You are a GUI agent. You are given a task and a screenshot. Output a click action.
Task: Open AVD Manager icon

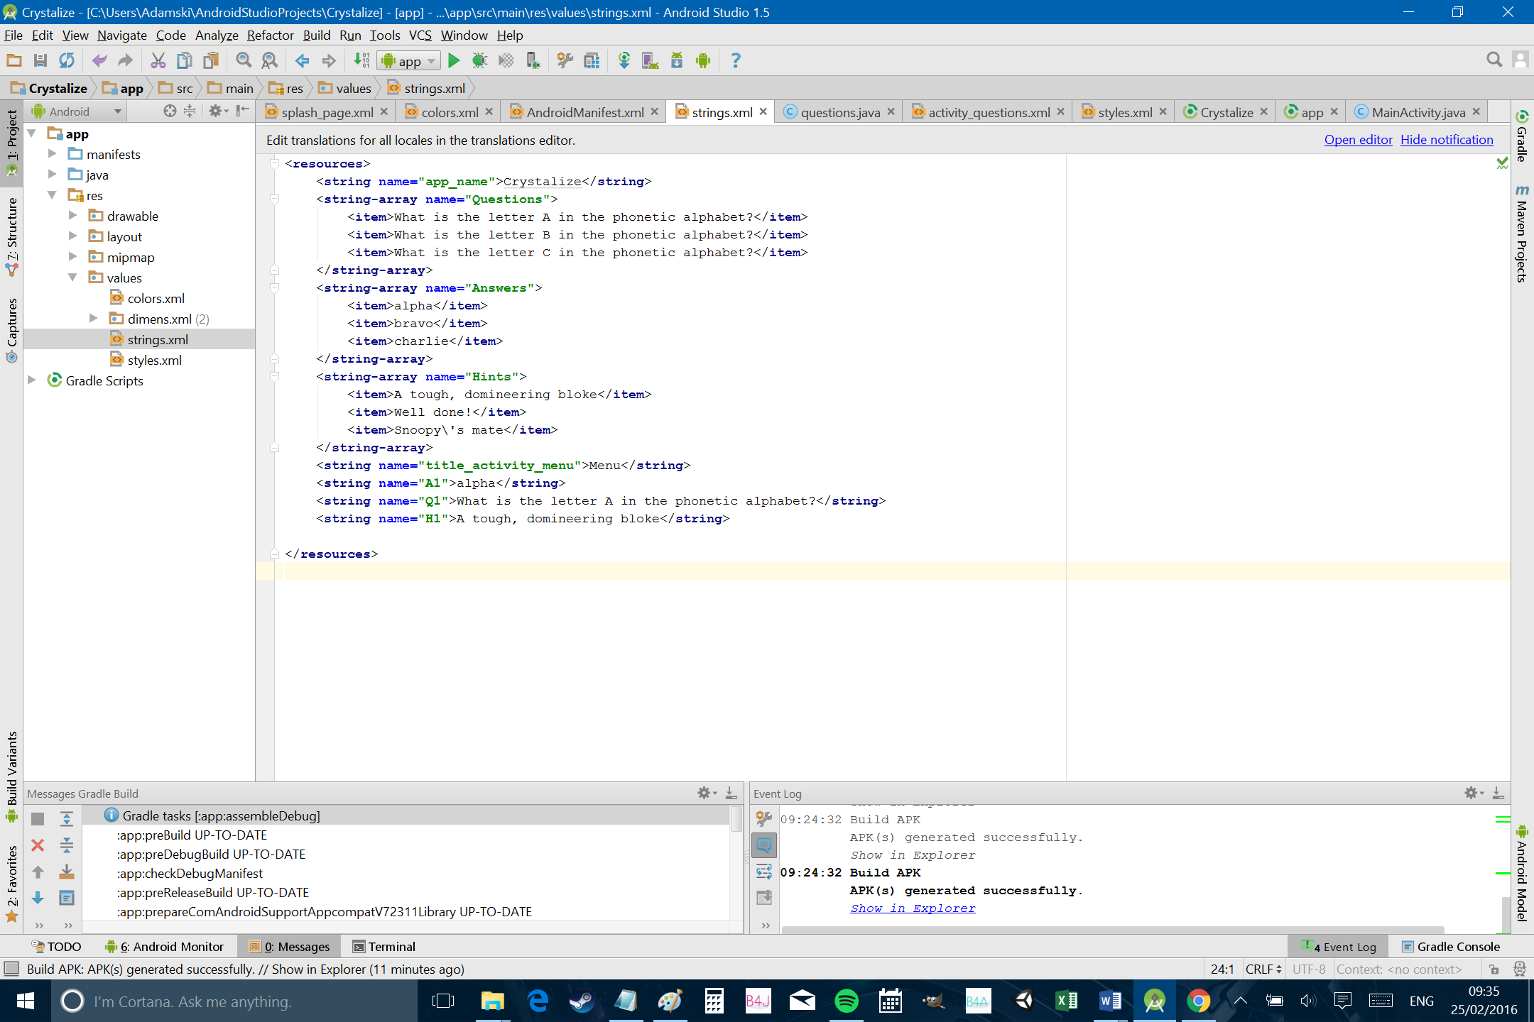coord(650,61)
